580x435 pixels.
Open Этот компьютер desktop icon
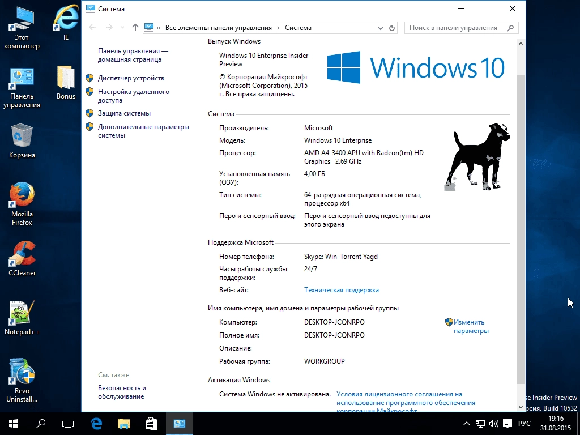coord(22,28)
